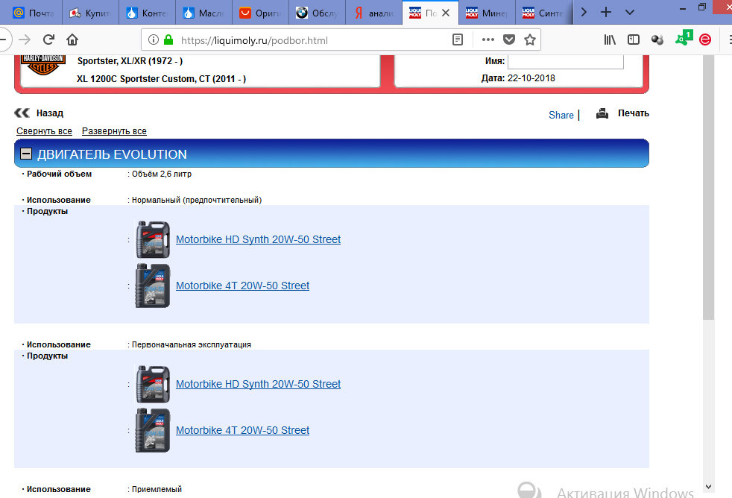732x498 pixels.
Task: Open a new tab with the plus button
Action: [605, 12]
